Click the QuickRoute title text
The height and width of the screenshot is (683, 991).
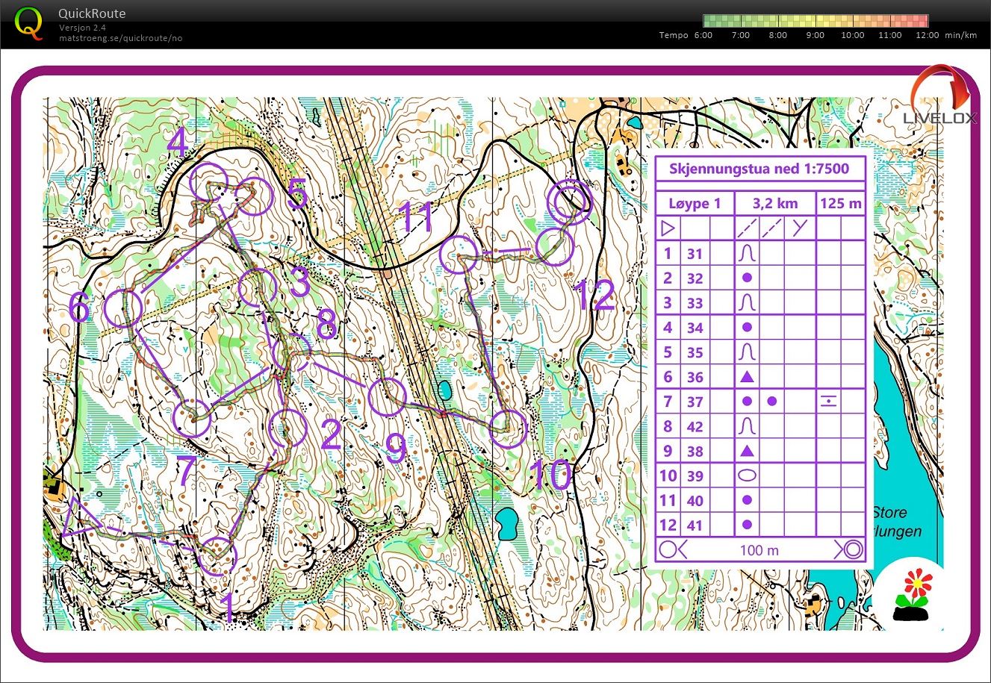point(92,13)
